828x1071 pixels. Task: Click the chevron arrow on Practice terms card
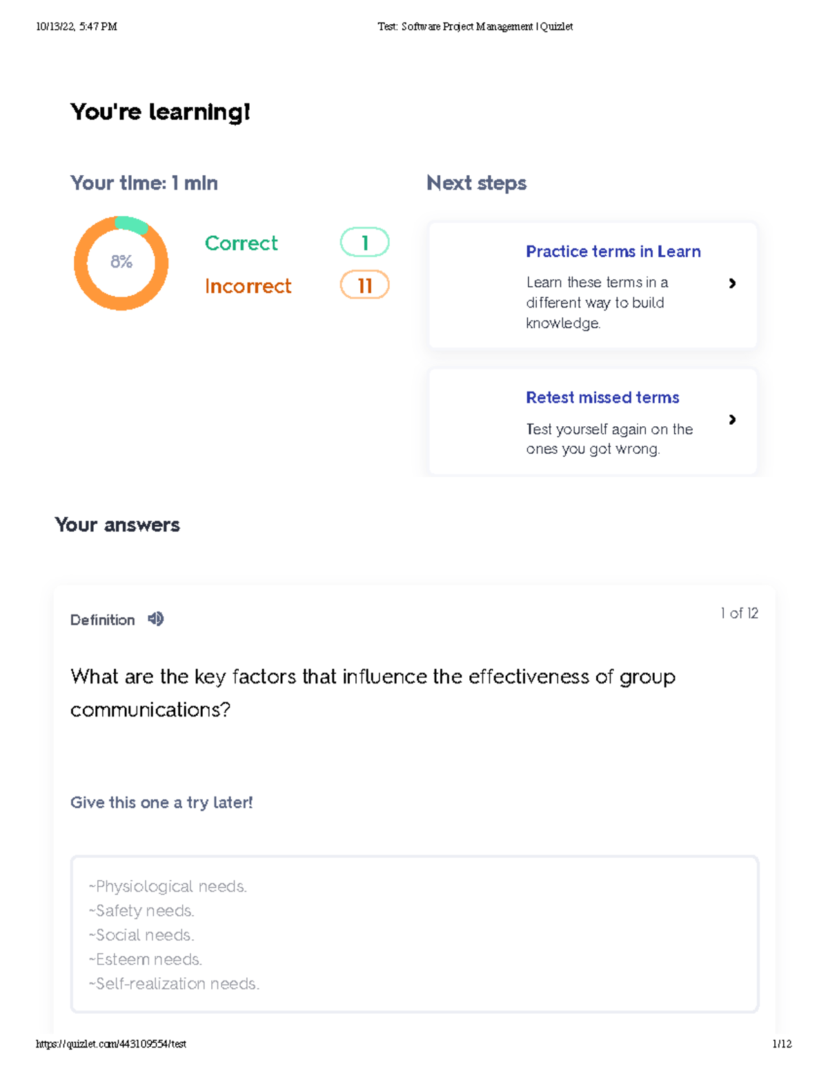coord(733,283)
